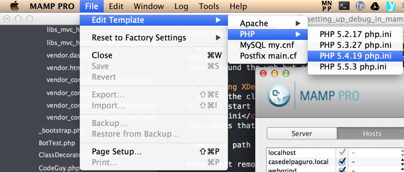The width and height of the screenshot is (404, 172).
Task: Expand the Apache template submenu
Action: tap(268, 23)
